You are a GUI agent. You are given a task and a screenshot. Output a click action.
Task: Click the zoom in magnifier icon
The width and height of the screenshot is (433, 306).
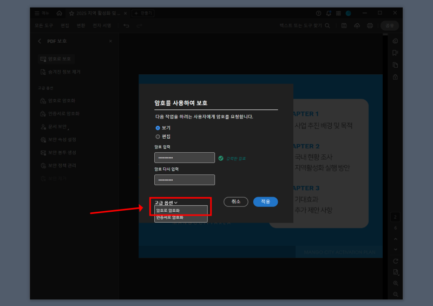tap(396, 283)
